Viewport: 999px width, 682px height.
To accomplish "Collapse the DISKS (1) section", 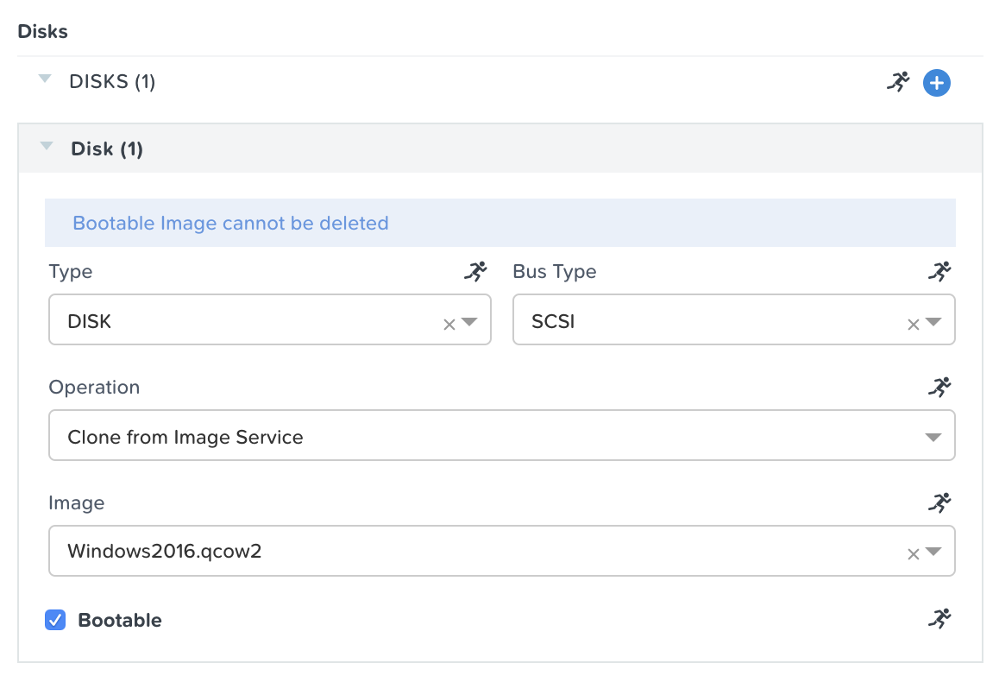I will pyautogui.click(x=45, y=79).
